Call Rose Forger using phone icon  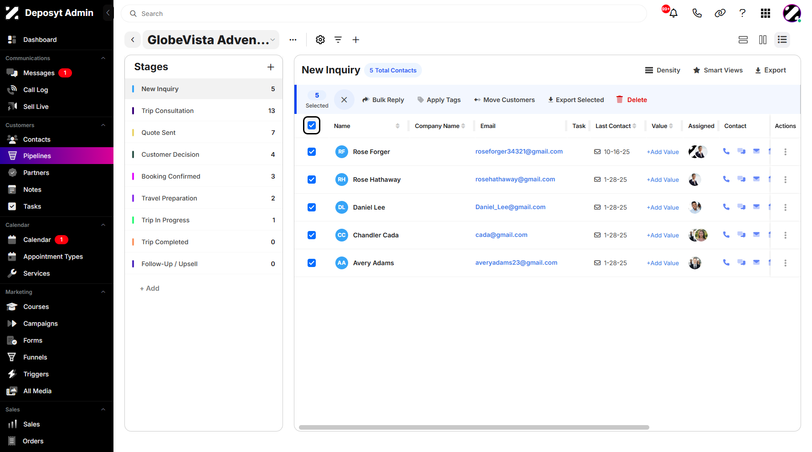726,151
